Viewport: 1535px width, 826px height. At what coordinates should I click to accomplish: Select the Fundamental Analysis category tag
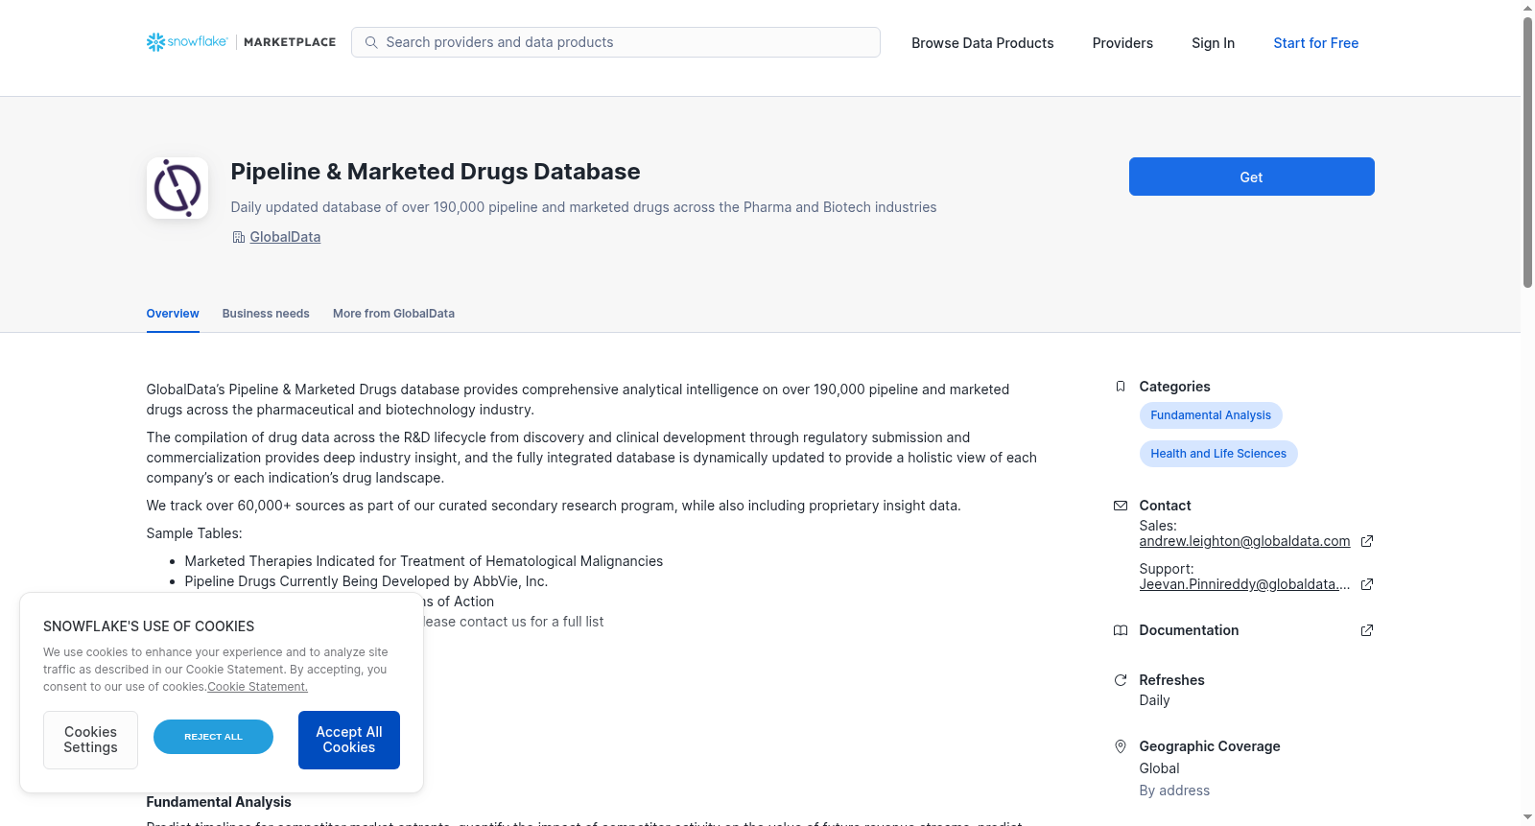1211,415
